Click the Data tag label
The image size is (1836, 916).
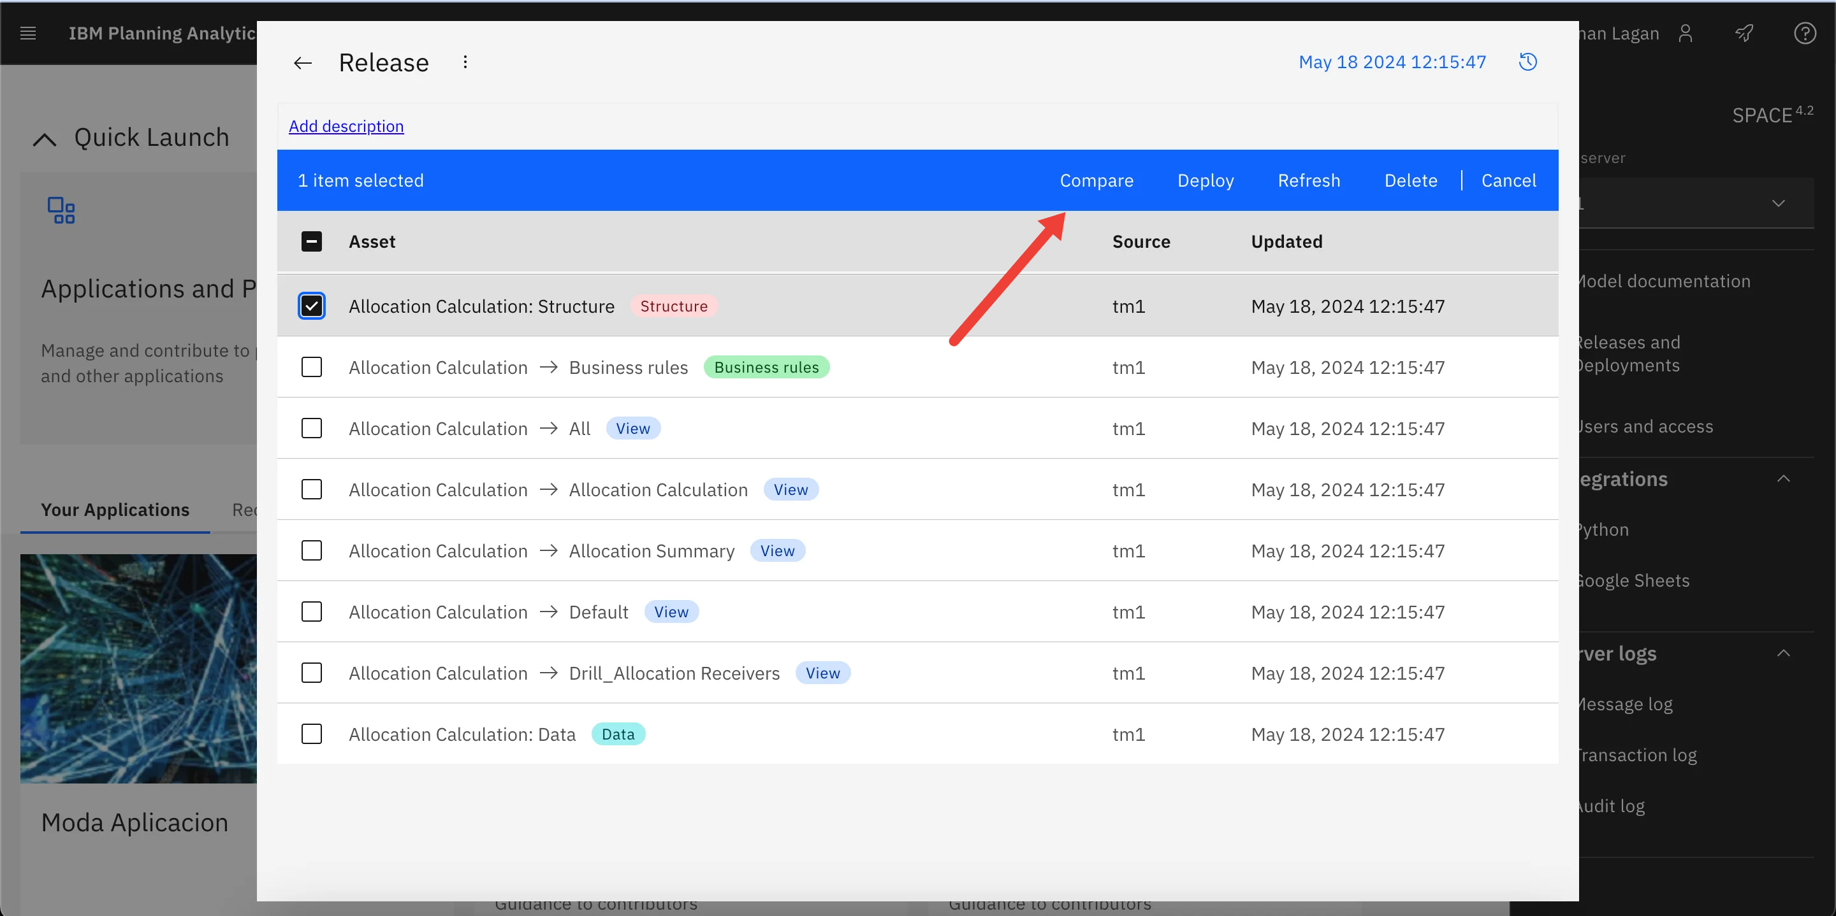(618, 734)
